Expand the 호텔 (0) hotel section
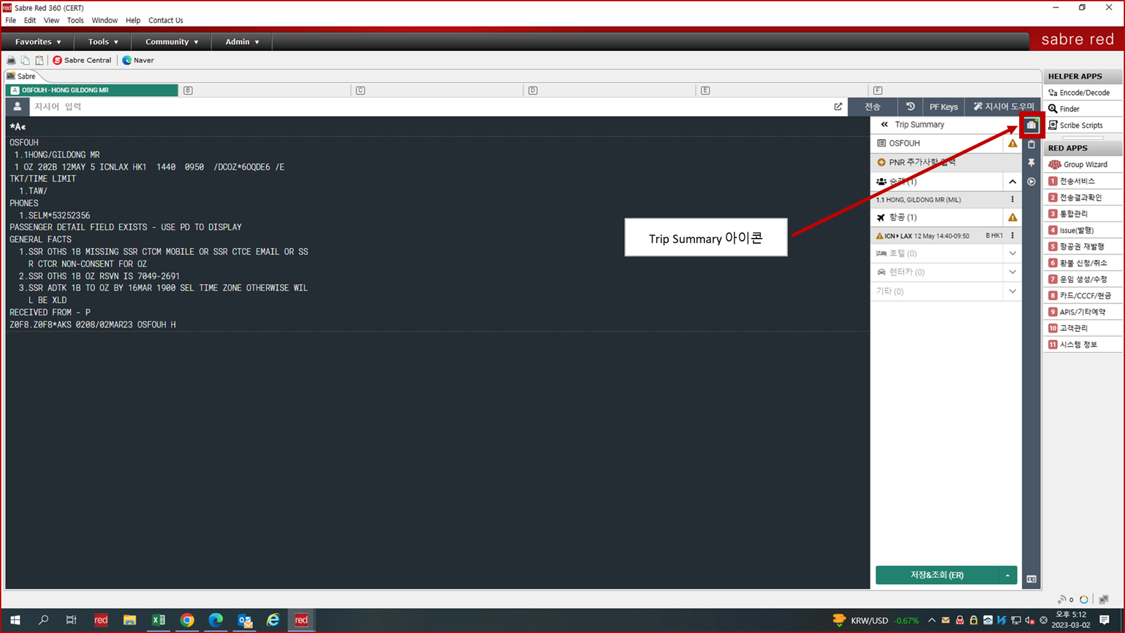This screenshot has height=633, width=1125. 1012,253
